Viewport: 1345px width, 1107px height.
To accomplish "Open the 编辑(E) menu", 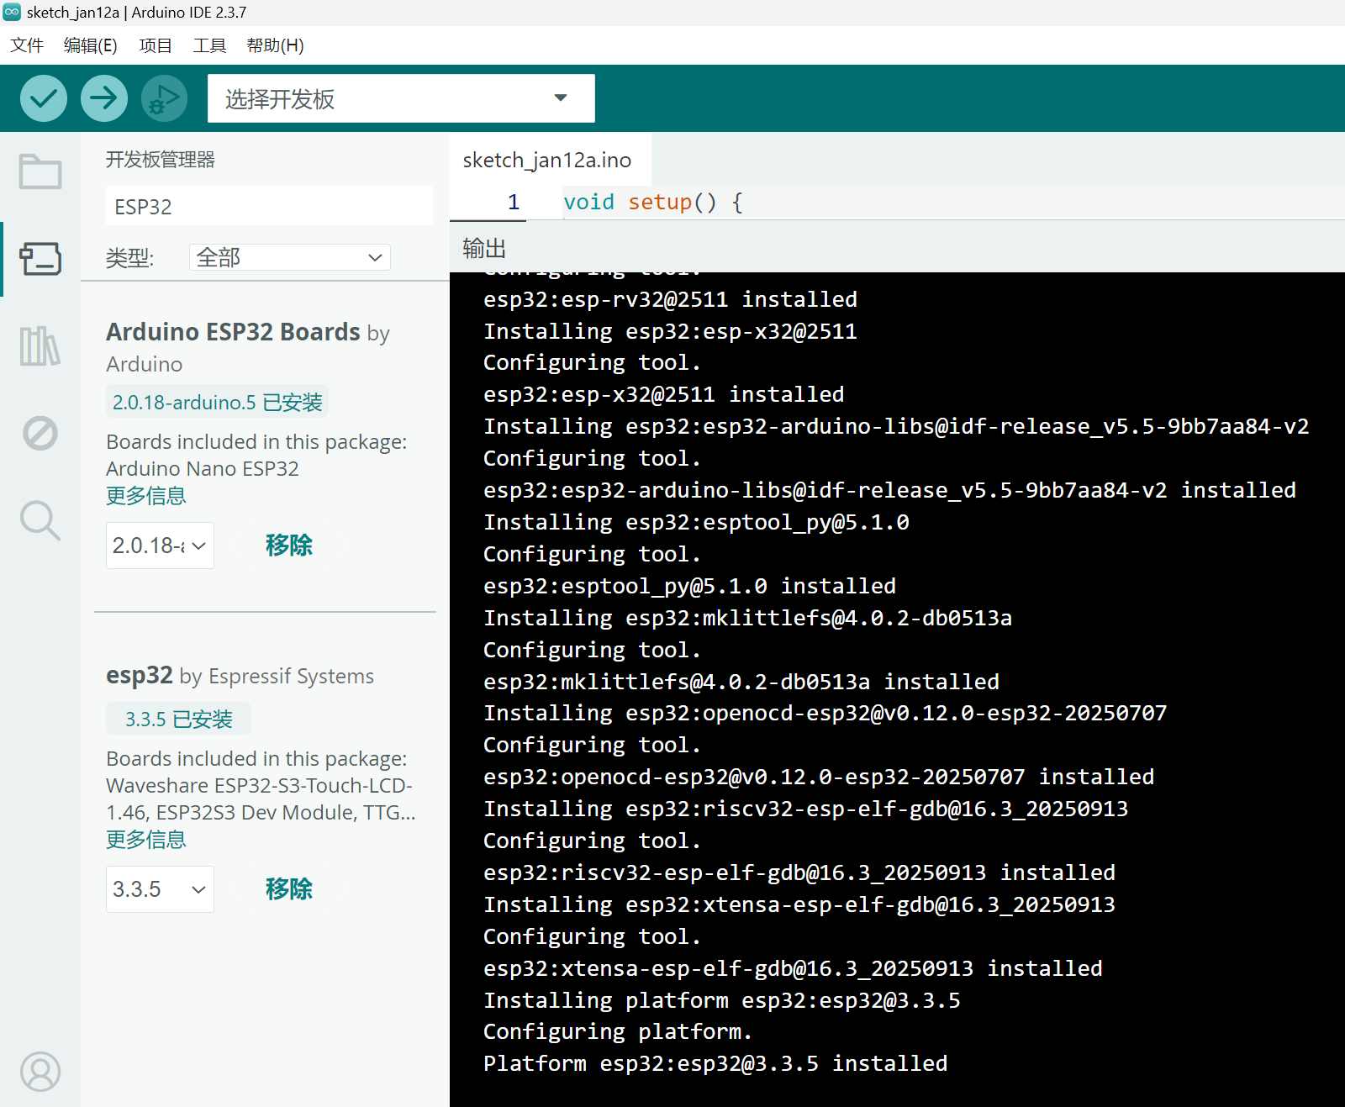I will pos(91,45).
